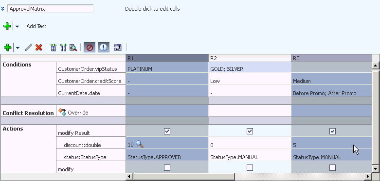Click the magnifier beside discount value 10
The width and height of the screenshot is (380, 181).
(139, 144)
